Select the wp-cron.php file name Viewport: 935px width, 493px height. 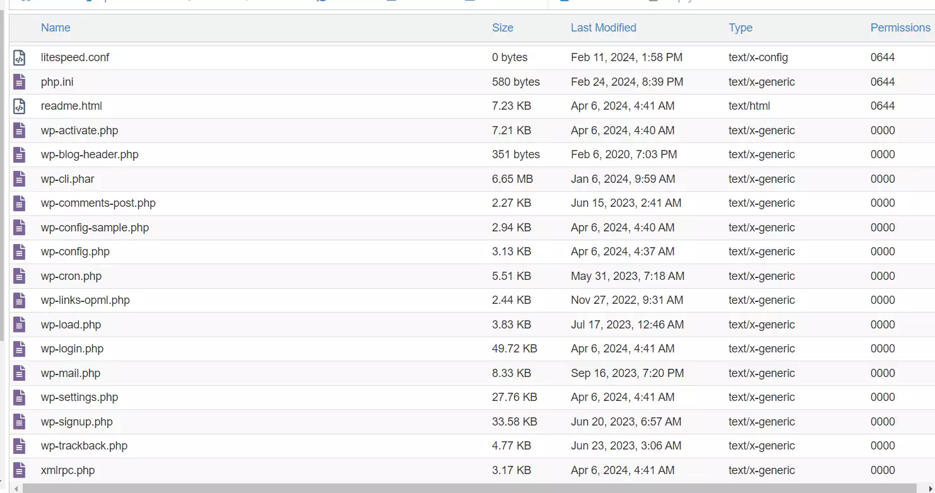71,276
